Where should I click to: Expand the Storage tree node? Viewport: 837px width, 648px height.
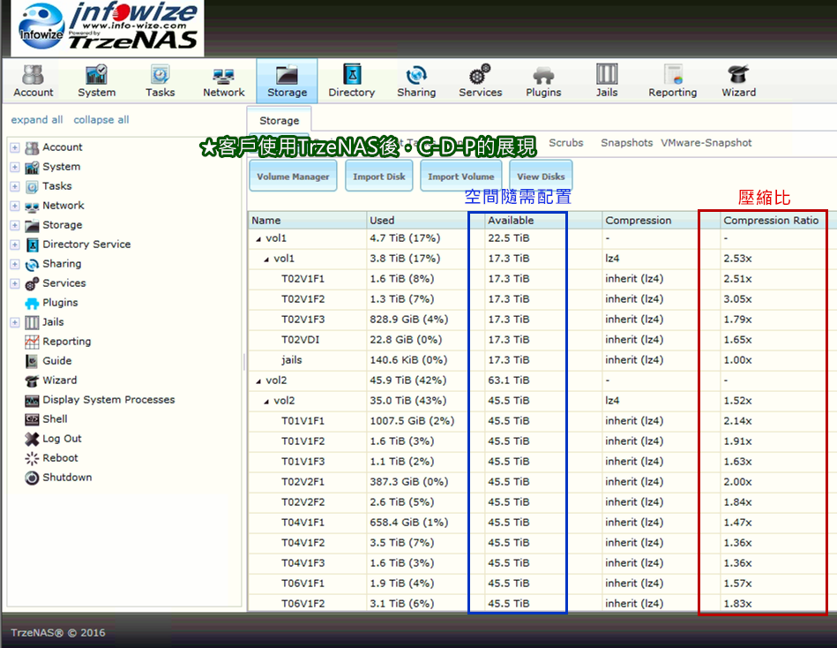coord(15,225)
